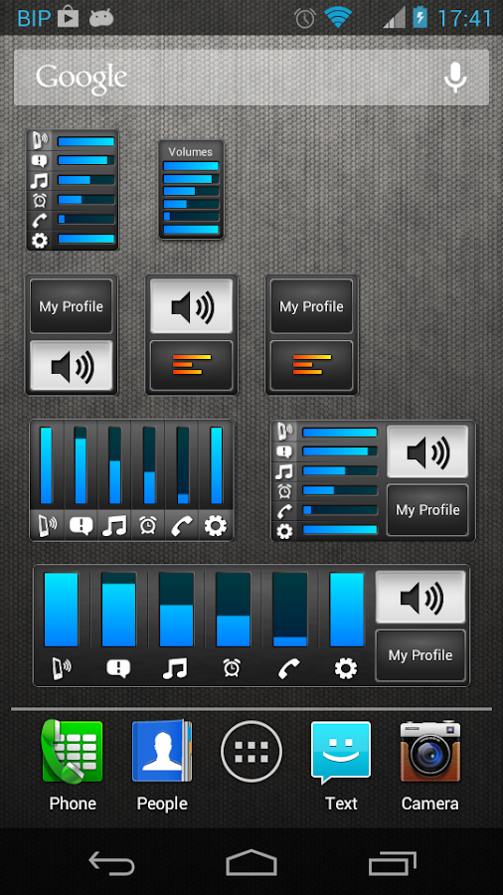Open the Phone app
The image size is (503, 895).
pos(72,765)
